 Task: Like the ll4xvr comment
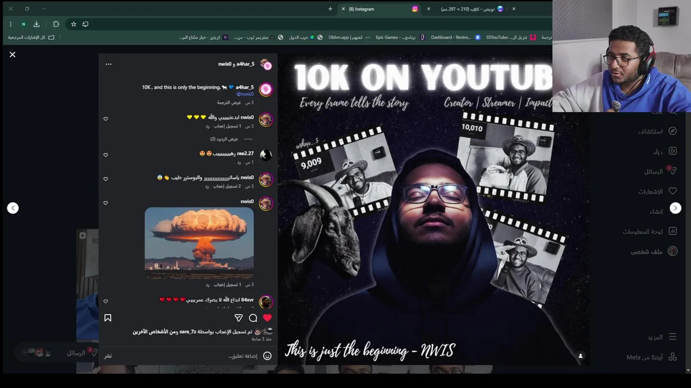106,301
